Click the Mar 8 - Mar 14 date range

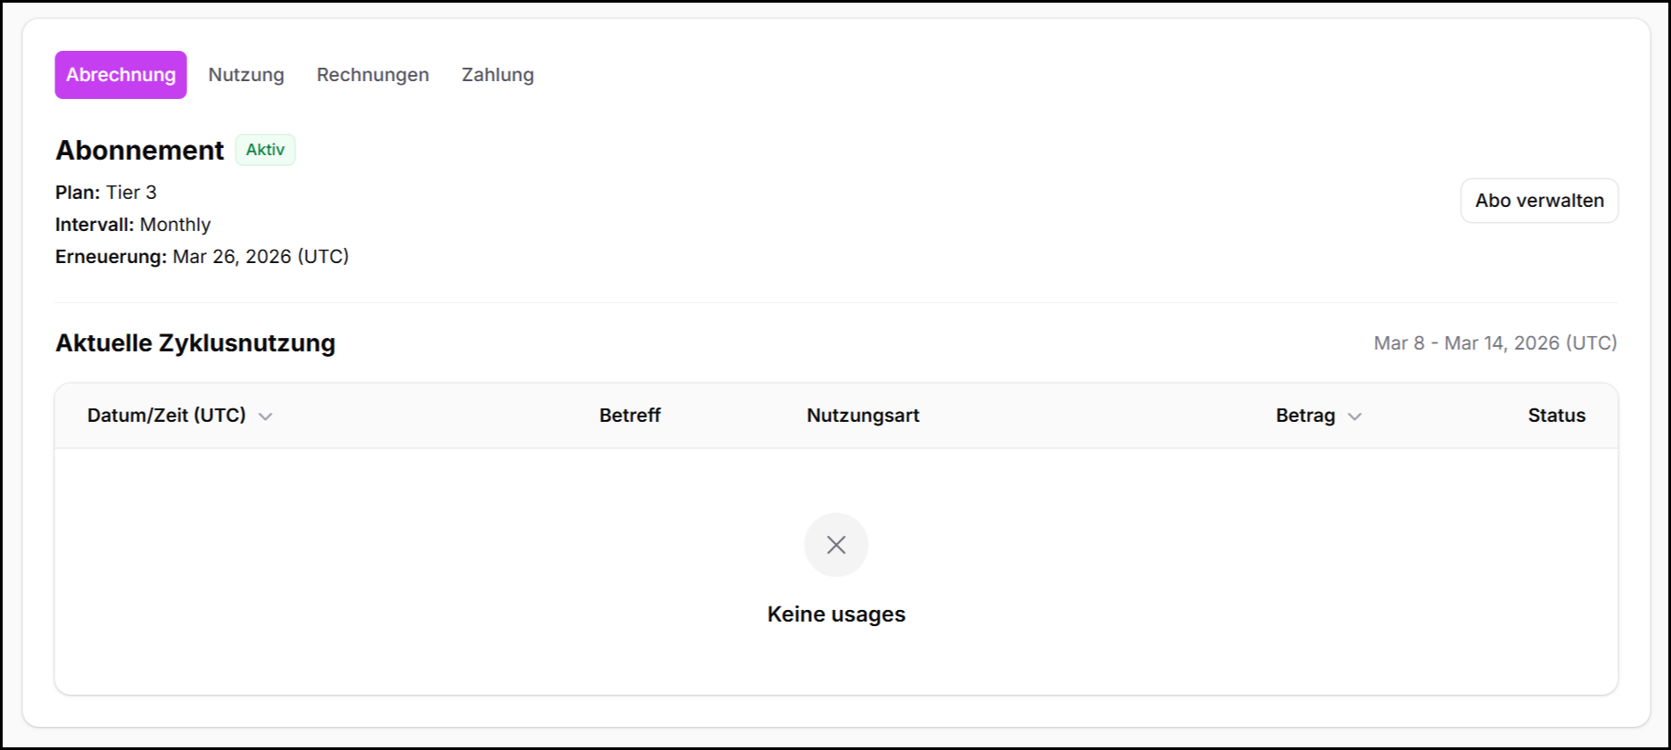(1495, 343)
